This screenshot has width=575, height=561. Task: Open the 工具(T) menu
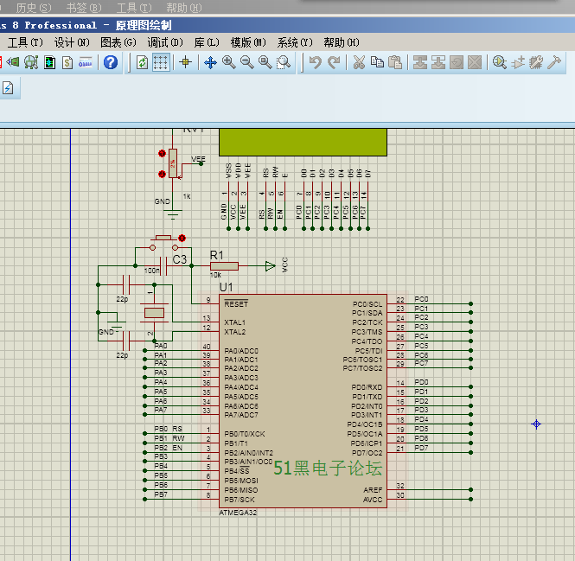tap(24, 42)
